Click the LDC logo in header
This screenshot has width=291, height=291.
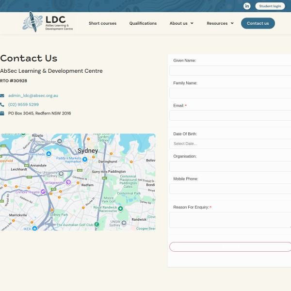pyautogui.click(x=48, y=22)
